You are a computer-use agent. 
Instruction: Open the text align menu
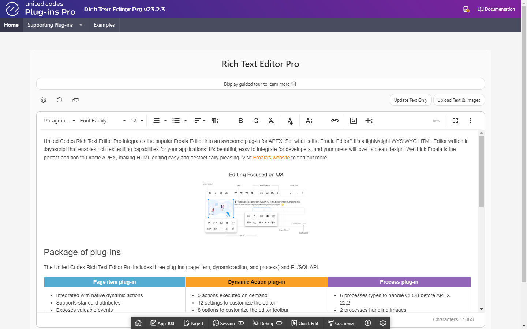click(x=200, y=121)
